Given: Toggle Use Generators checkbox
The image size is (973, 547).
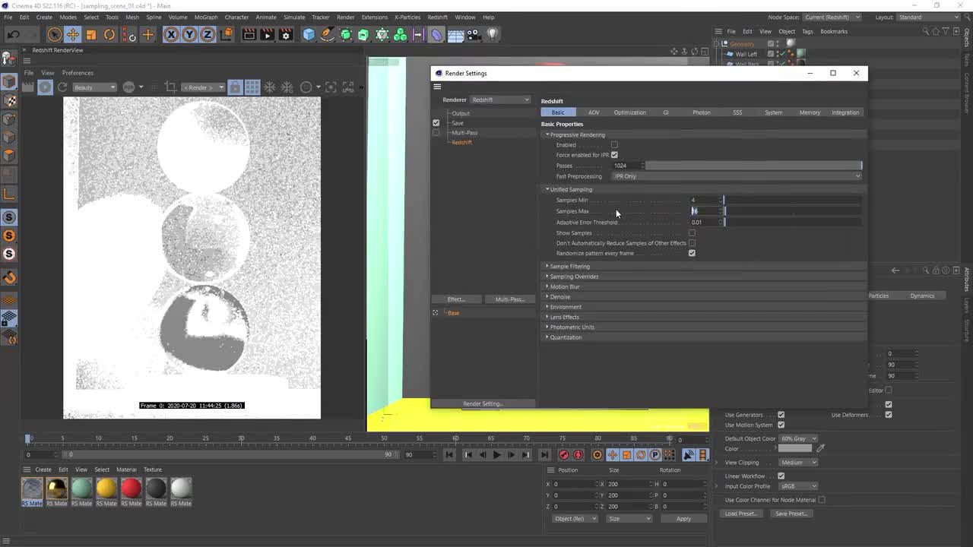Looking at the screenshot, I should click(781, 415).
